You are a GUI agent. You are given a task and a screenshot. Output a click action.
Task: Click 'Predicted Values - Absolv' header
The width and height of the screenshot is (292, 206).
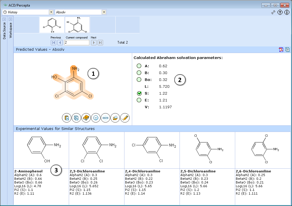pos(40,50)
